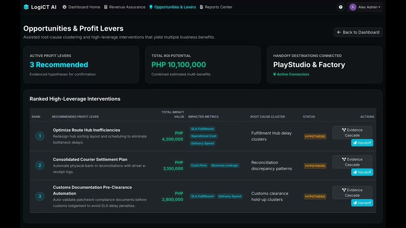This screenshot has height=228, width=406.
Task: Open Evidence Cascade for Courier Settlement Plan
Action: coord(352,162)
